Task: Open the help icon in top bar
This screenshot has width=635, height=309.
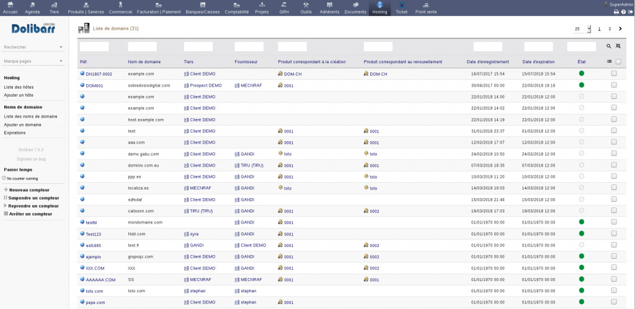Action: (x=623, y=12)
